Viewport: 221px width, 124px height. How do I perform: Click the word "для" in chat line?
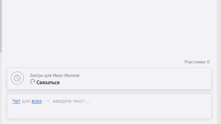tap(26, 101)
